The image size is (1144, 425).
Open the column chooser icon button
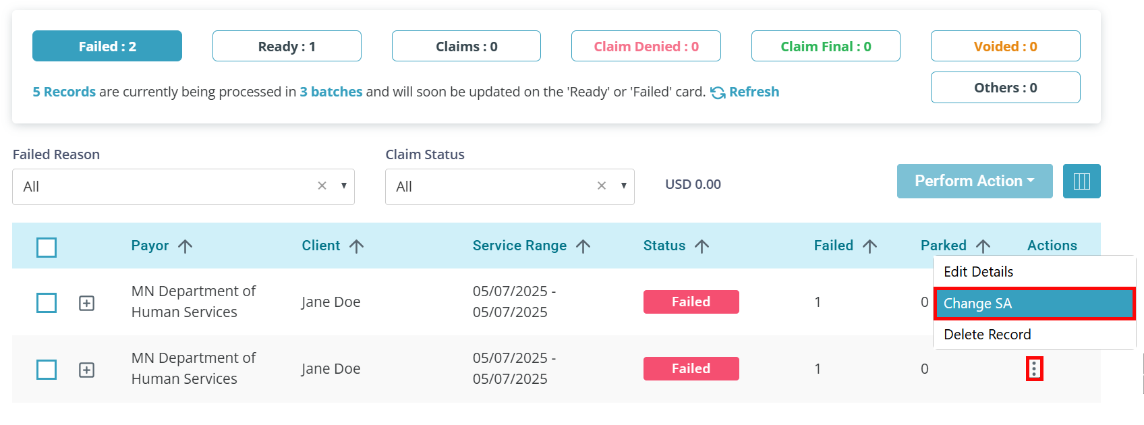[x=1081, y=181]
